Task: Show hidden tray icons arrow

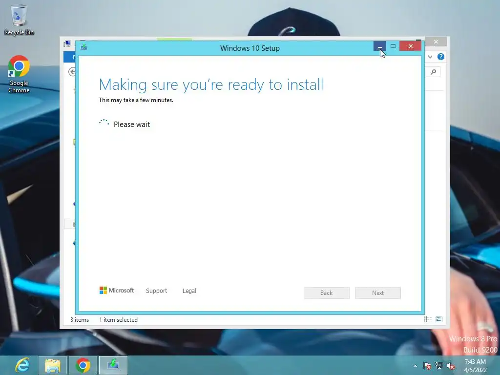Action: [x=415, y=366]
